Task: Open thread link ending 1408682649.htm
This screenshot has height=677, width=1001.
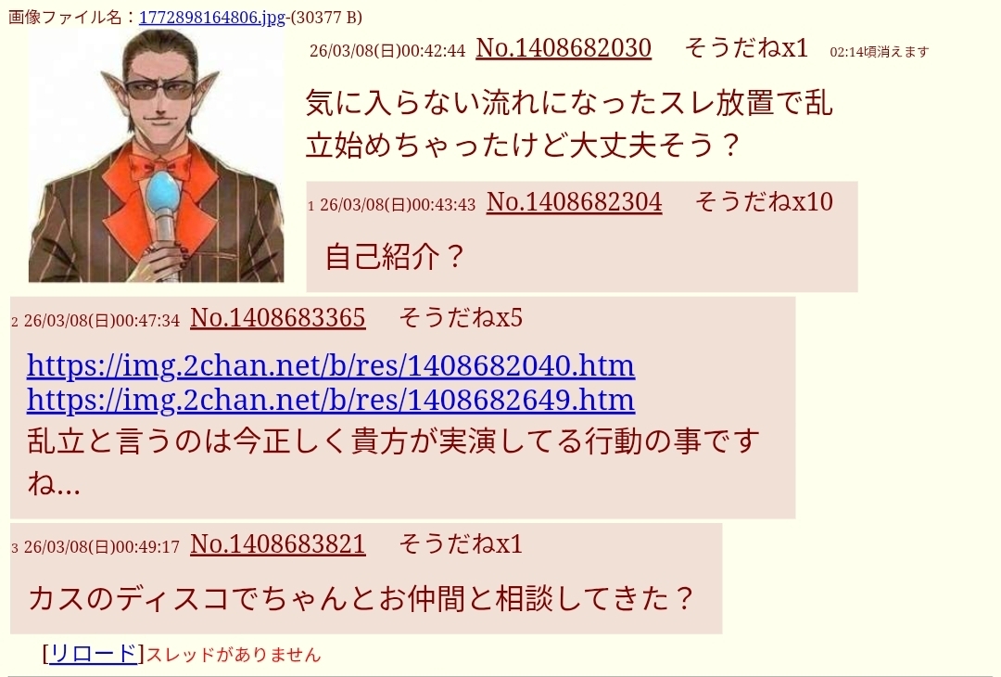Action: click(x=331, y=401)
